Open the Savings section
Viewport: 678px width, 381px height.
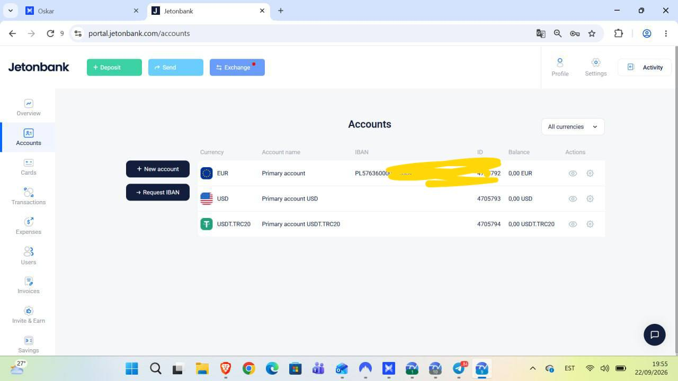tap(29, 344)
